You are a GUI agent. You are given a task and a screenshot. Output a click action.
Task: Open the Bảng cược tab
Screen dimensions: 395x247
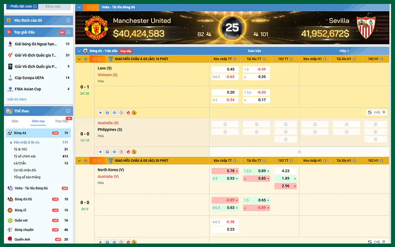click(x=53, y=6)
